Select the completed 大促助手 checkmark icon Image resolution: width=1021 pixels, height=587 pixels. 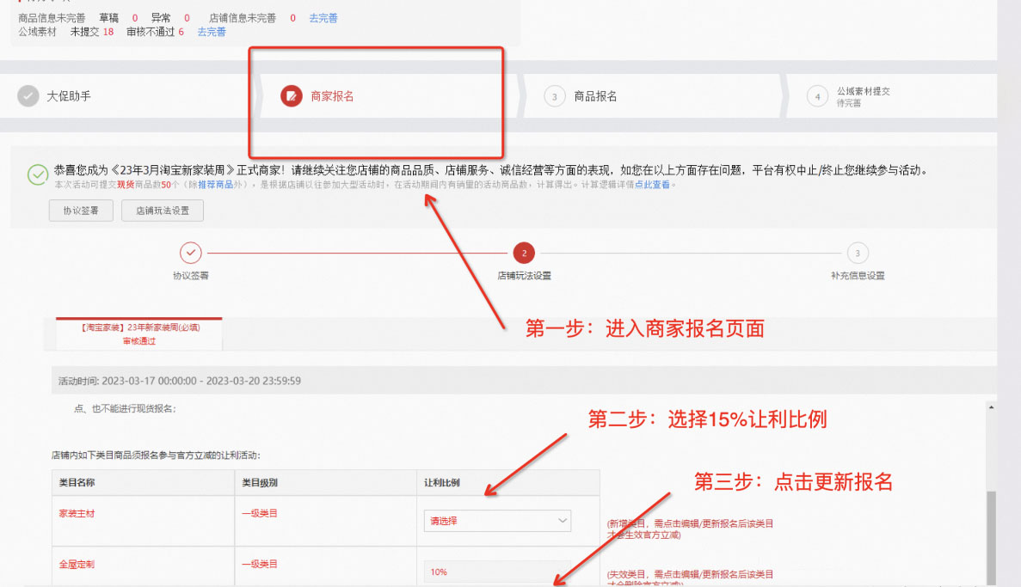click(x=27, y=95)
